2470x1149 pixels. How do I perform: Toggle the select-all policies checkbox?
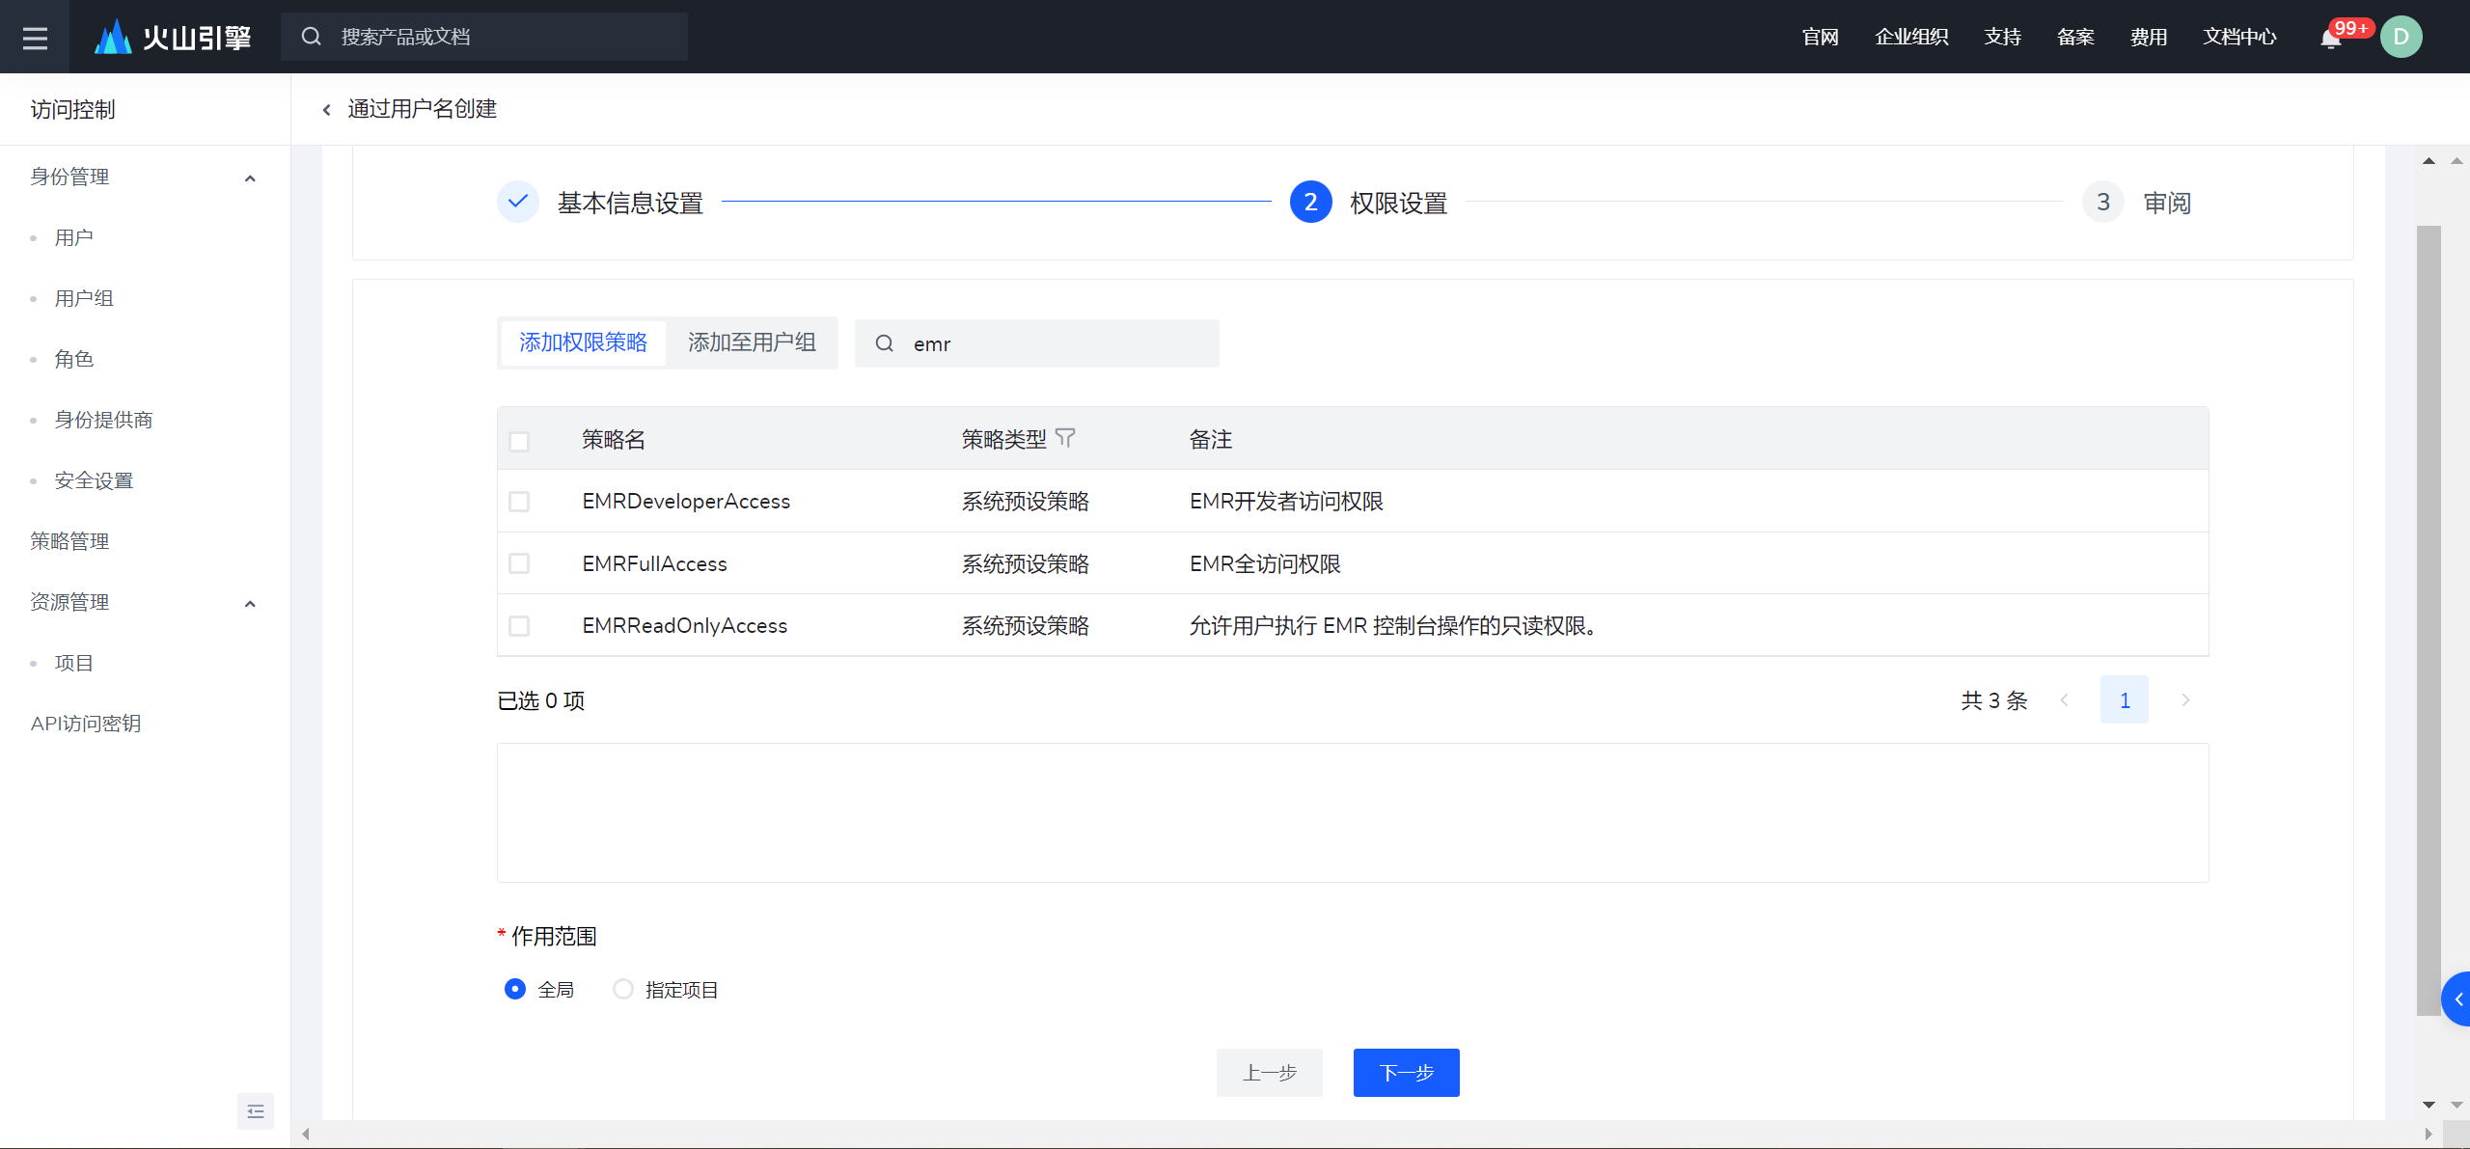pyautogui.click(x=519, y=441)
